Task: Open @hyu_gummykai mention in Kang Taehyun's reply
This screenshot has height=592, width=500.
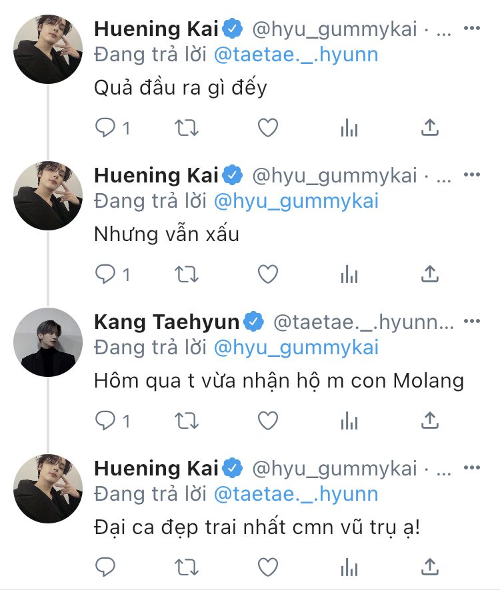Action: click(295, 347)
